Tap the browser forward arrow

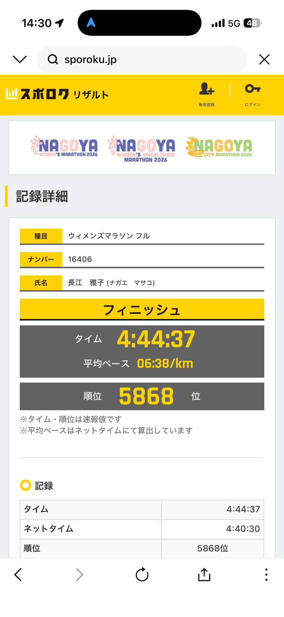tap(80, 575)
